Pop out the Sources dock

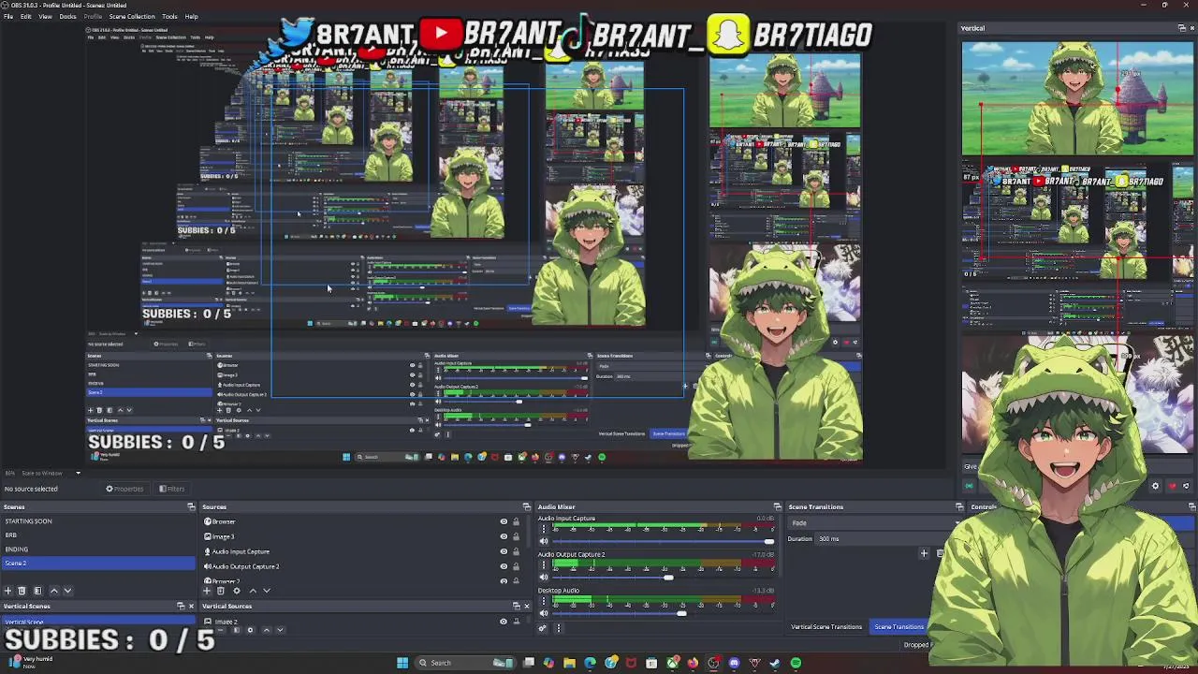pyautogui.click(x=526, y=507)
